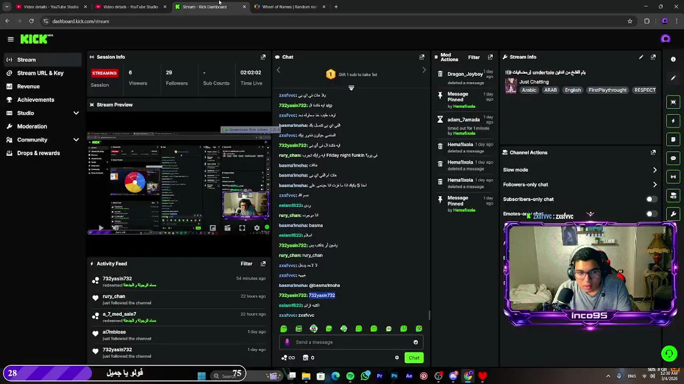This screenshot has height=384, width=684.
Task: Click the browser address bar
Action: 337,21
